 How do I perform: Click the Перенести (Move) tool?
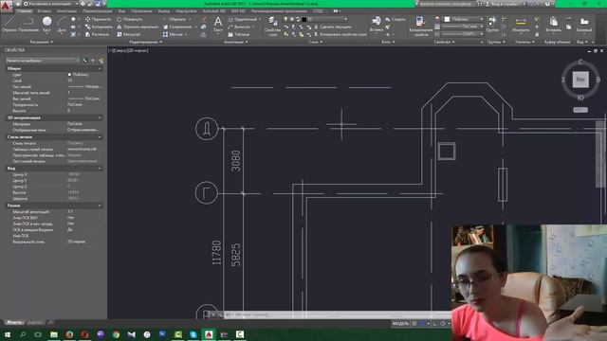pyautogui.click(x=98, y=19)
